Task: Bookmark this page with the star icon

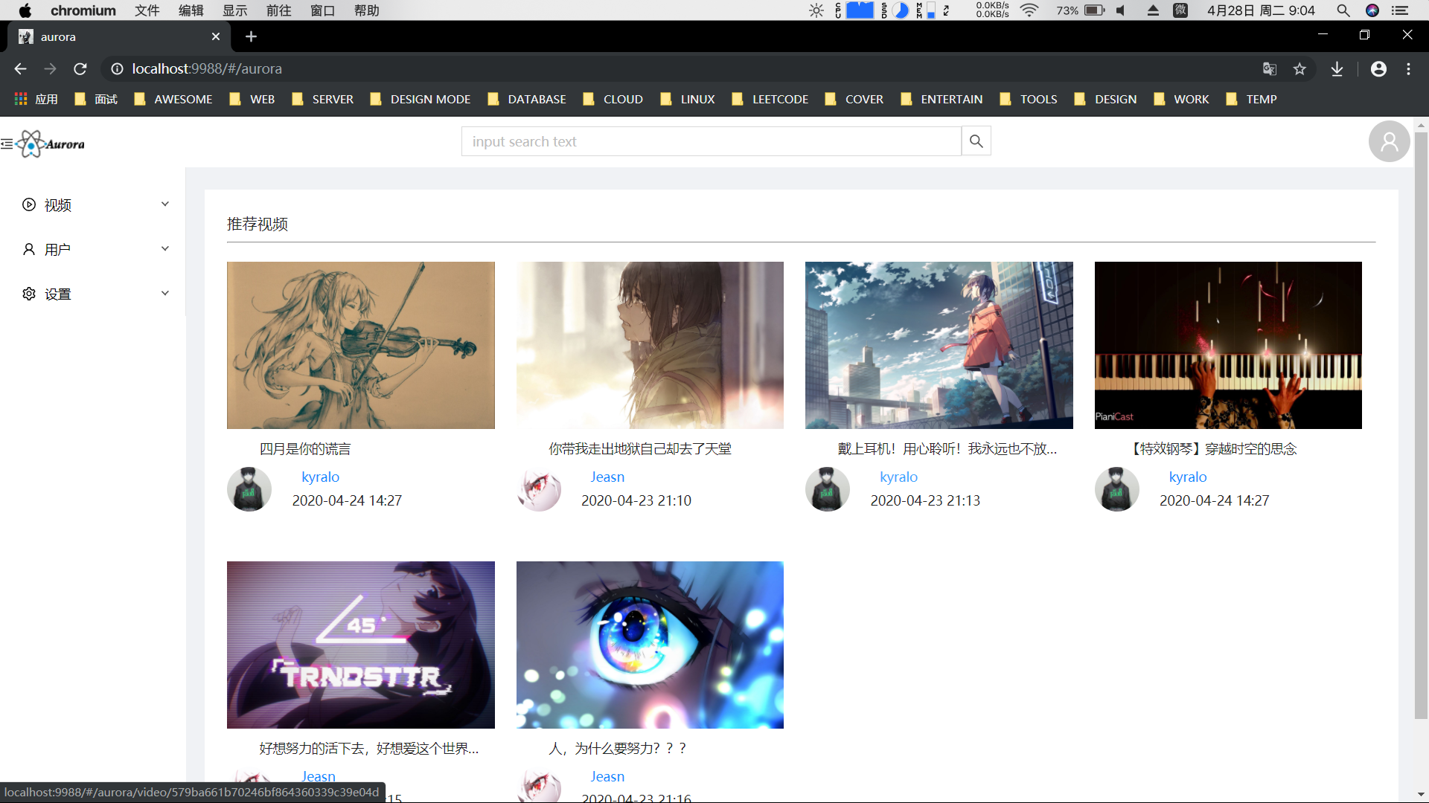Action: 1299,69
